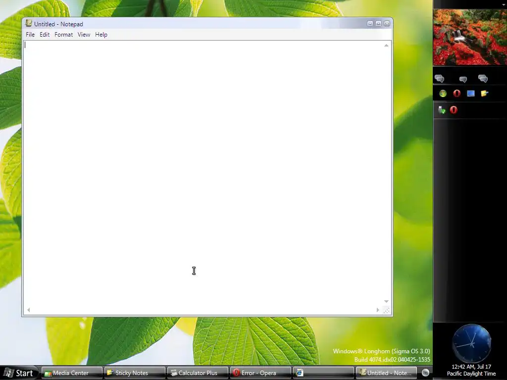Open the File menu in Notepad
The width and height of the screenshot is (507, 380).
30,35
